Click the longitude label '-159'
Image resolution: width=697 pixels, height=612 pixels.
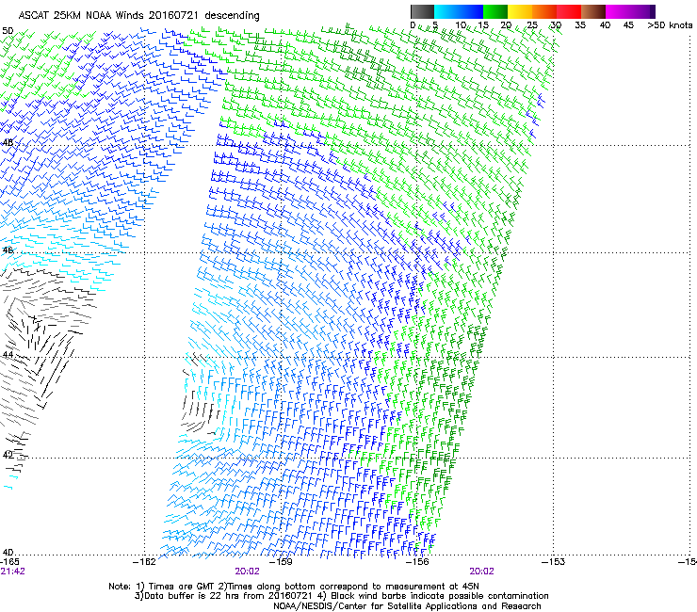coord(281,562)
